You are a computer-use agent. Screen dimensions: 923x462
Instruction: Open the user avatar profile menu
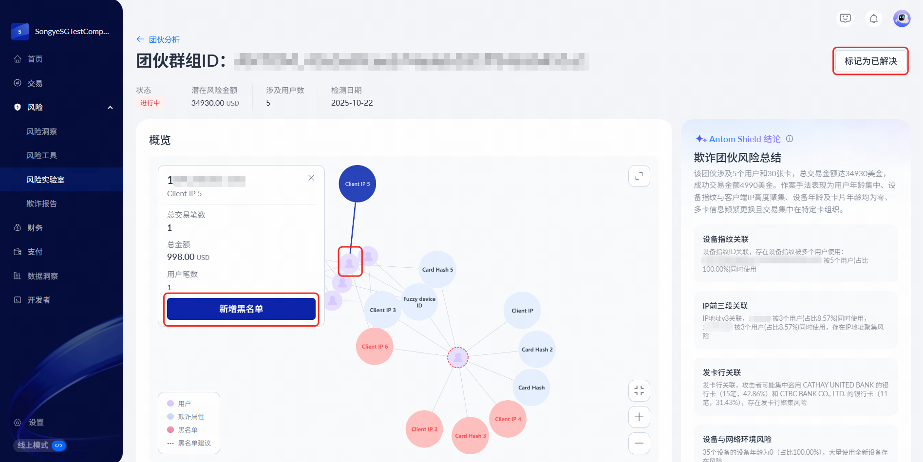[x=902, y=18]
